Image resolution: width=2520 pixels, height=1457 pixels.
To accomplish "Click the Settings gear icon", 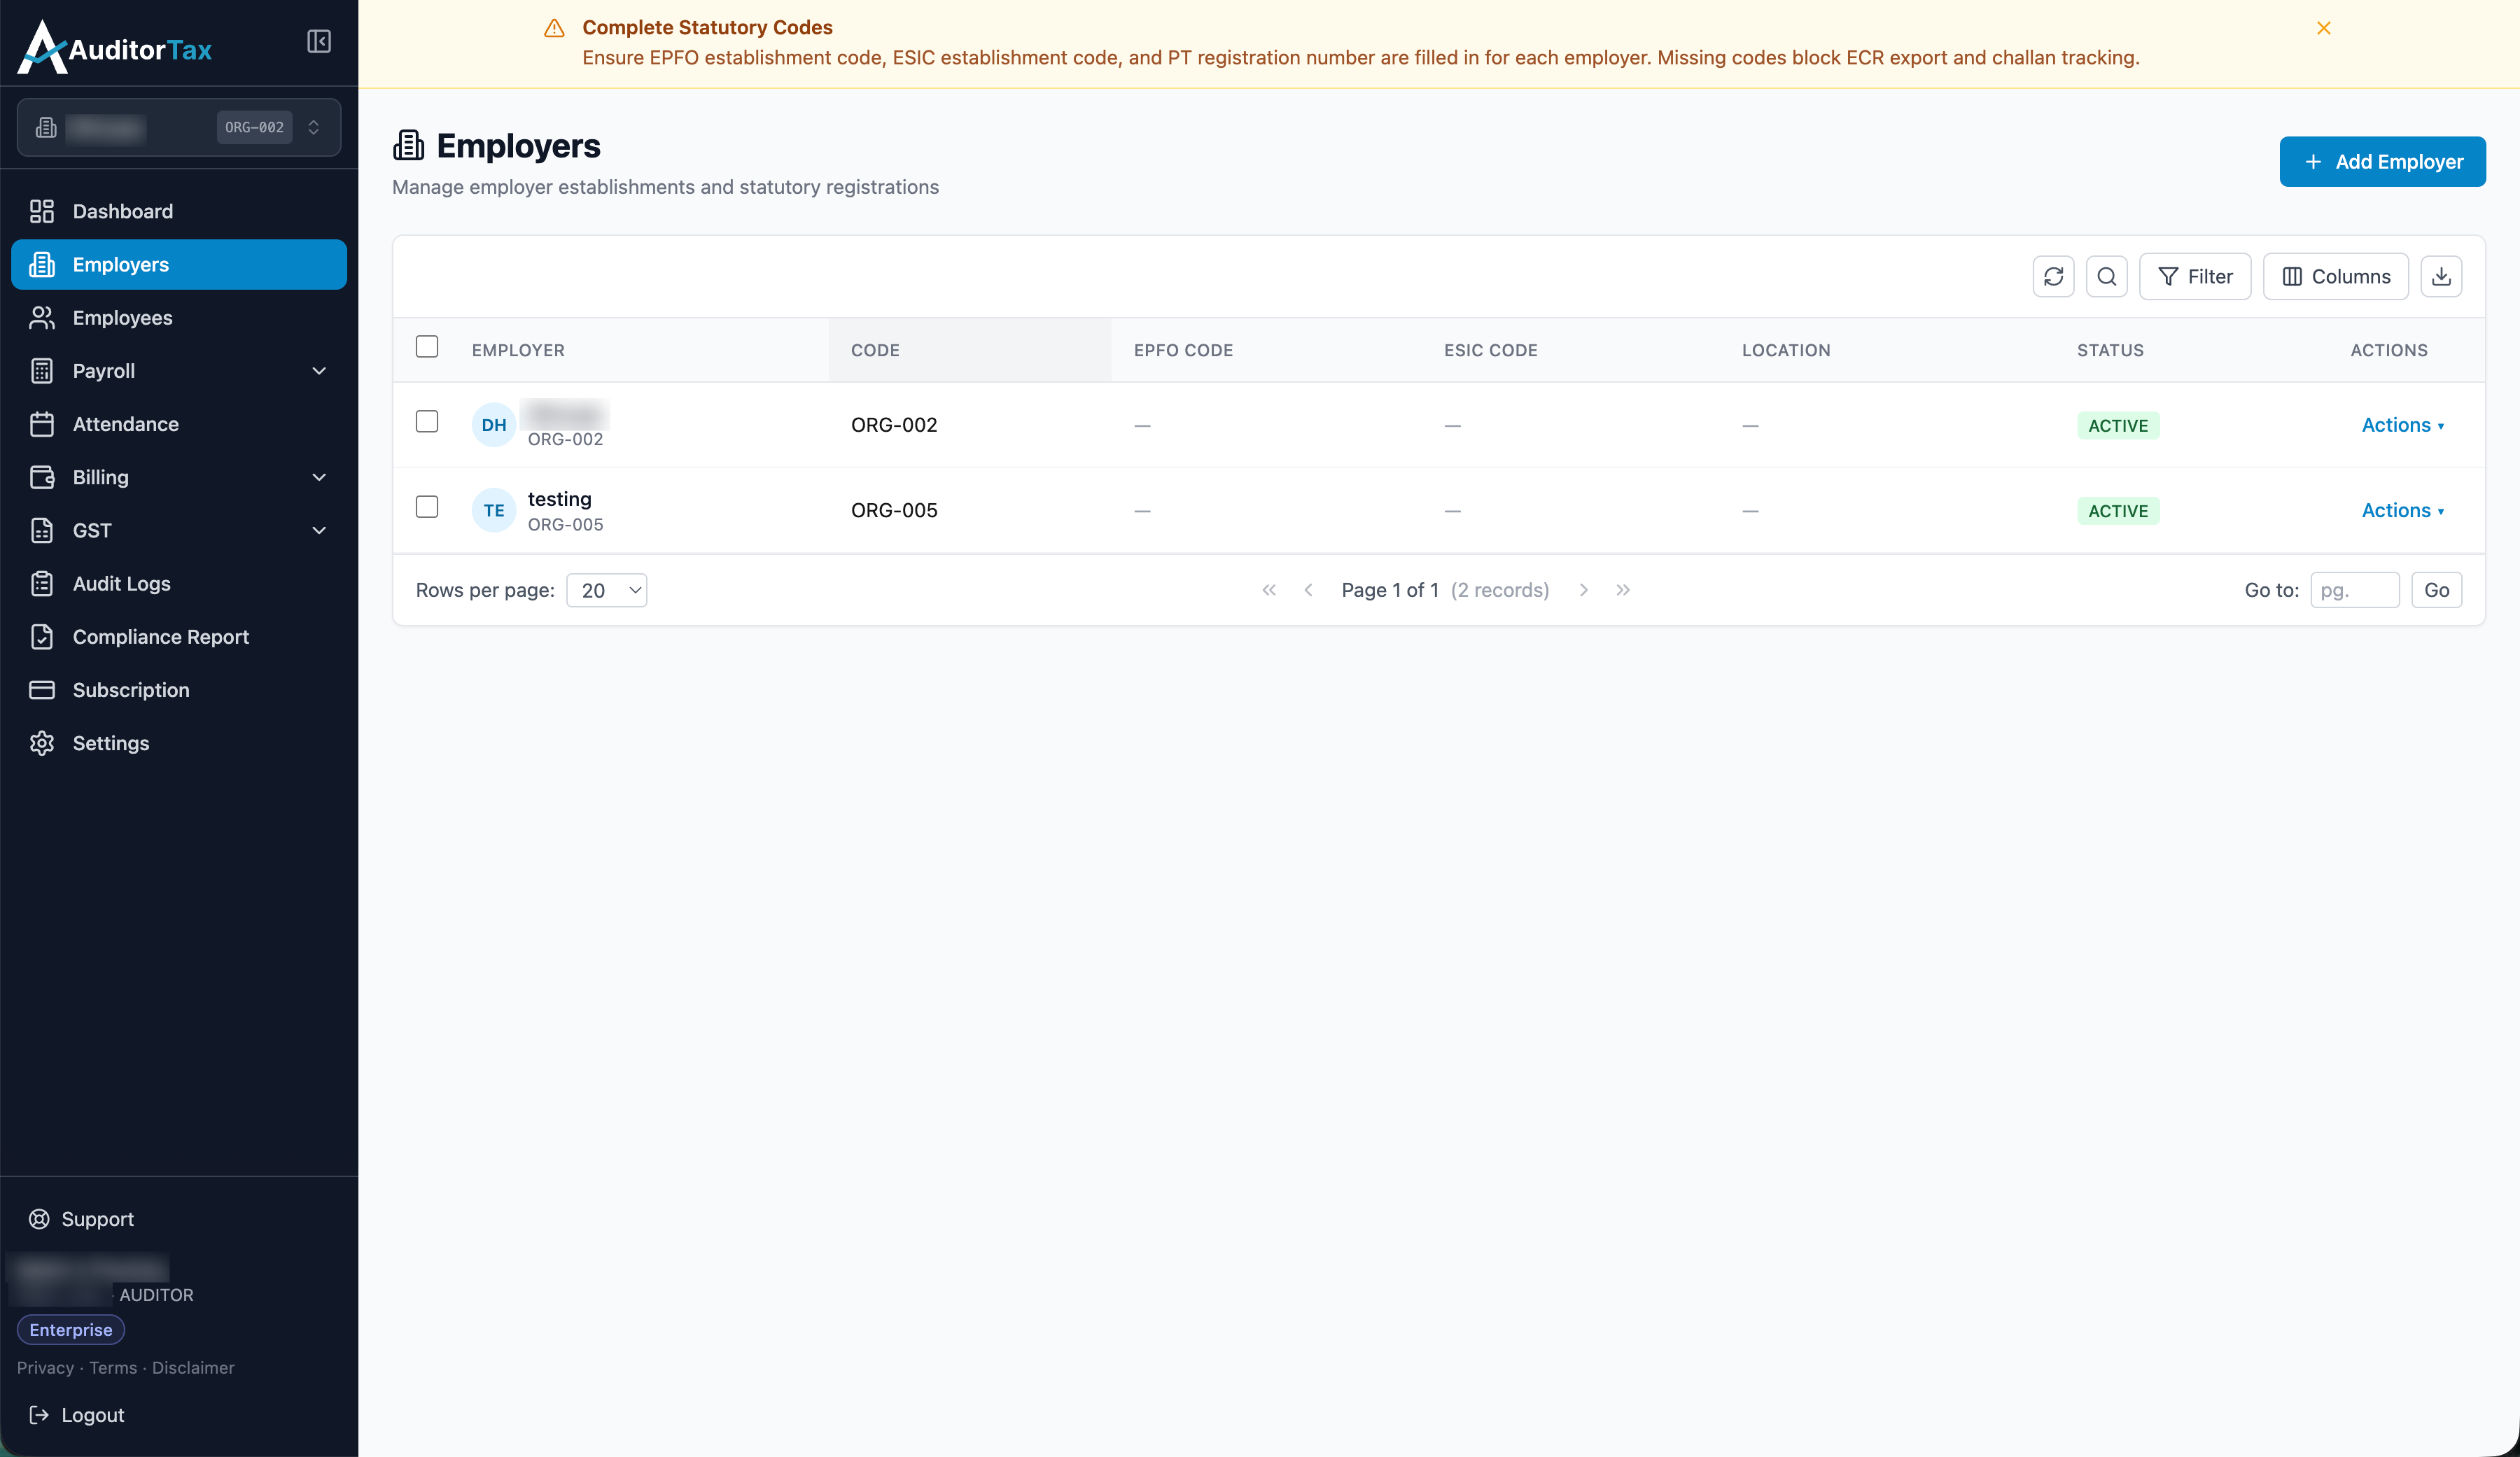I will [42, 743].
